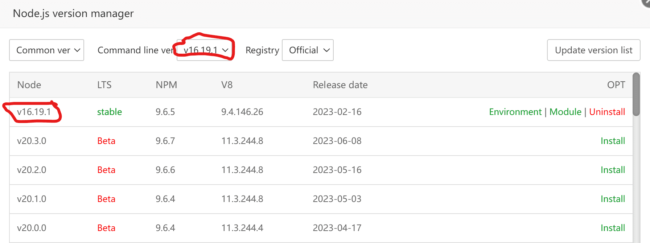Close the Node.js version manager dialog
Screen dimensions: 650x243
(x=646, y=2)
